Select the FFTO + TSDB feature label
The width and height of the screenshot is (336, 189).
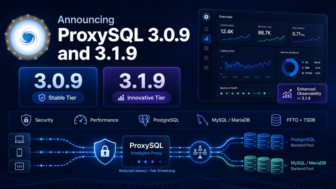[x=301, y=120]
